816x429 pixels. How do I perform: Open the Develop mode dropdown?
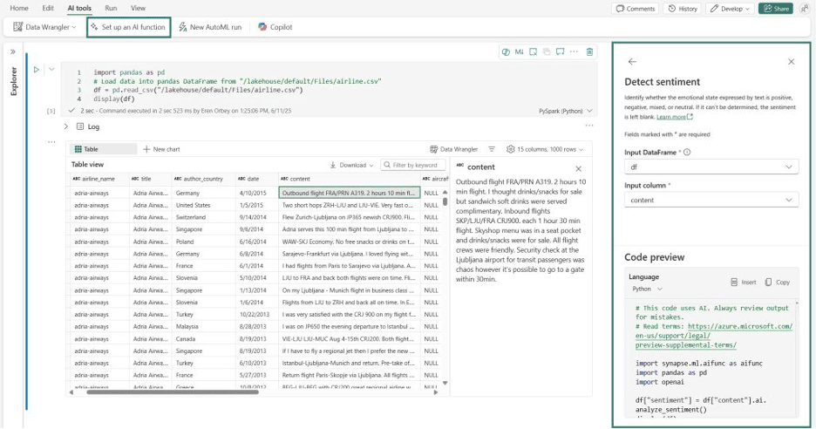coord(730,9)
